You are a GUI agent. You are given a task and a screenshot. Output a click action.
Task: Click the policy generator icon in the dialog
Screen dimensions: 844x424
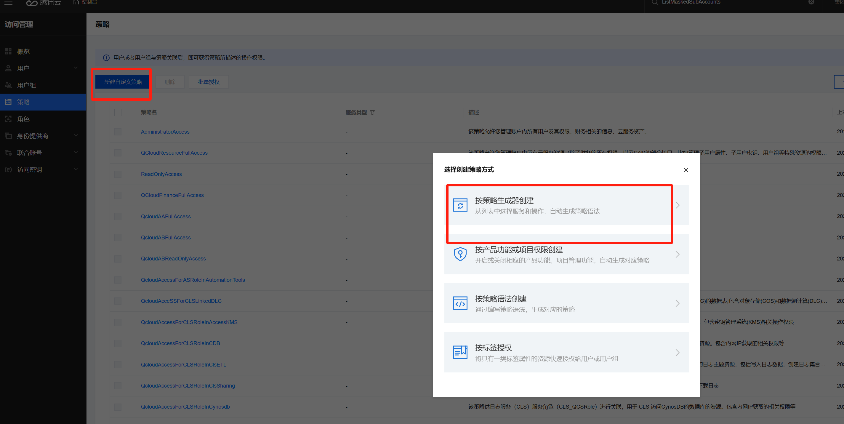(460, 205)
